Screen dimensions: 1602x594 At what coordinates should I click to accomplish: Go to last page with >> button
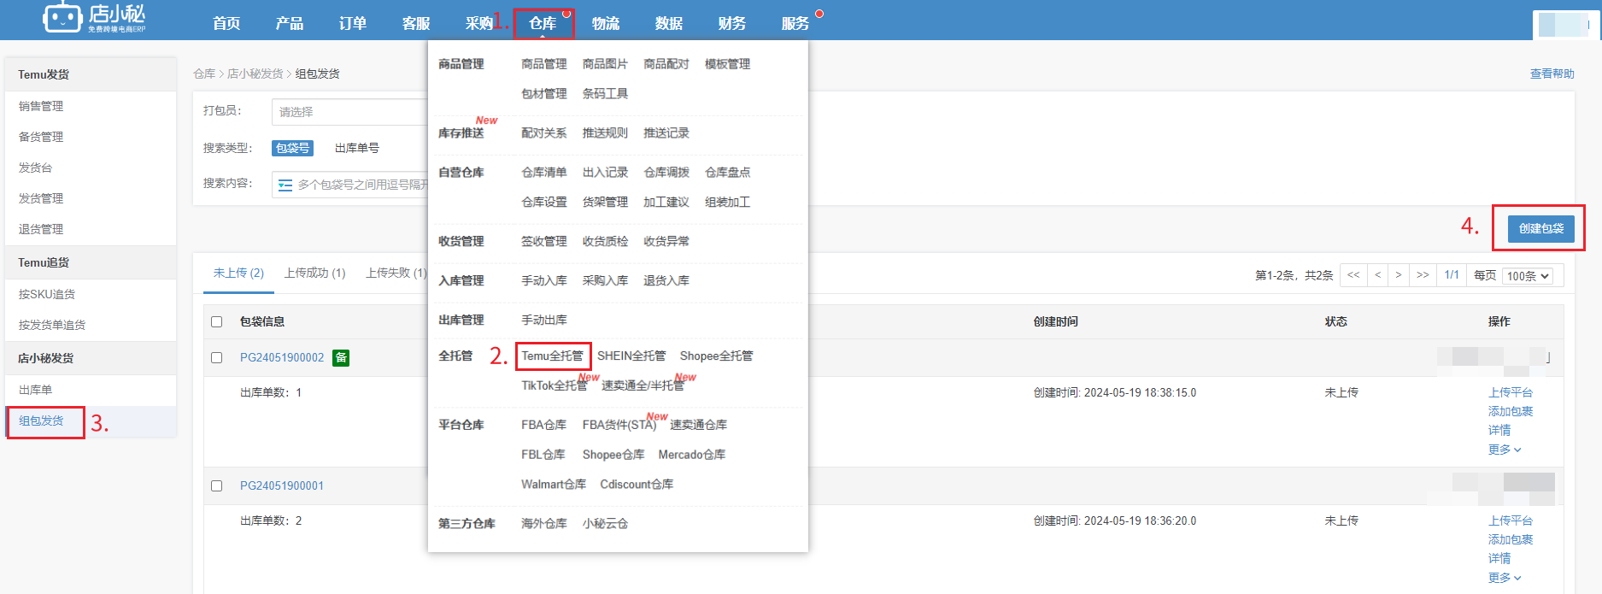coord(1423,275)
